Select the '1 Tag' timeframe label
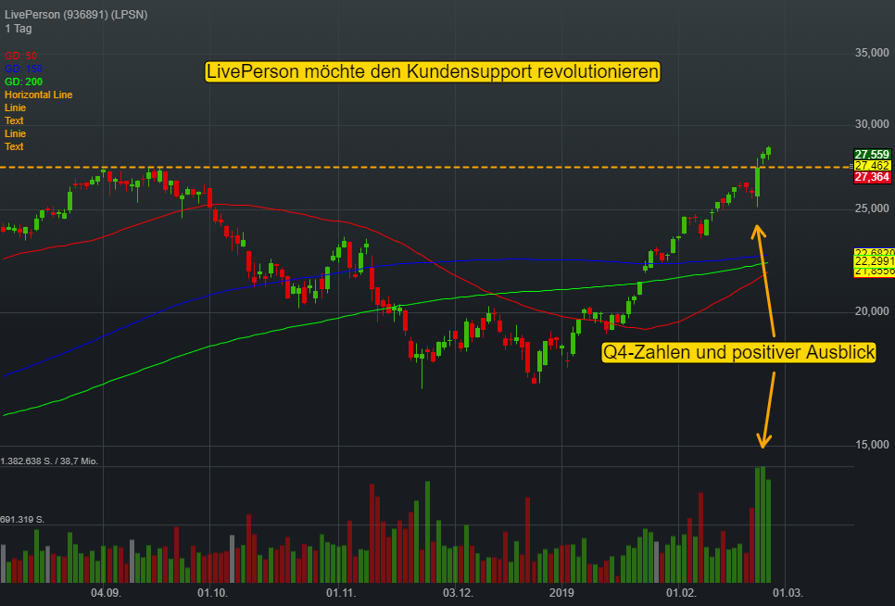Screen dimensions: 895x606 click(19, 29)
